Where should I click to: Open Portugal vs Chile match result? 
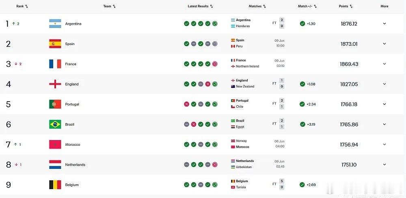(258, 104)
